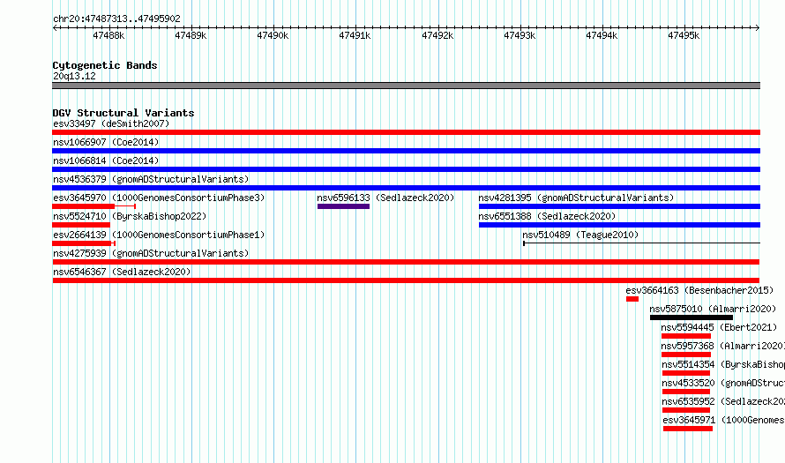785x463 pixels.
Task: Click the left arrowhead of the ruler
Action: tap(55, 28)
